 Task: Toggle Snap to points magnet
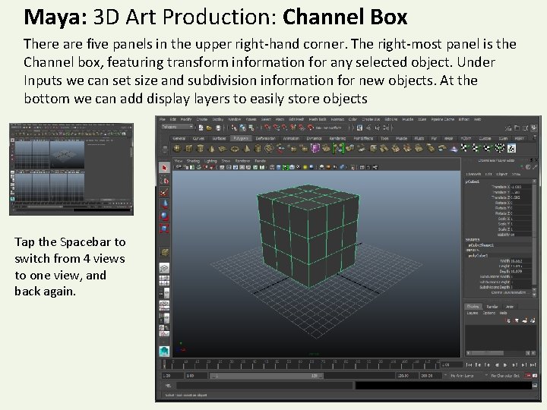pos(284,128)
